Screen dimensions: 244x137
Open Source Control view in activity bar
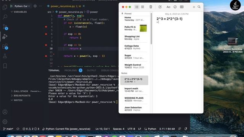tap(5, 27)
